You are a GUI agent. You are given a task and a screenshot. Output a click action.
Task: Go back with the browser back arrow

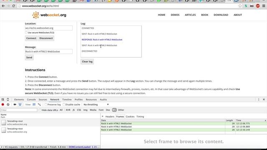pyautogui.click(x=3, y=6)
